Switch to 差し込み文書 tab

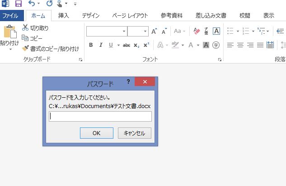(211, 16)
